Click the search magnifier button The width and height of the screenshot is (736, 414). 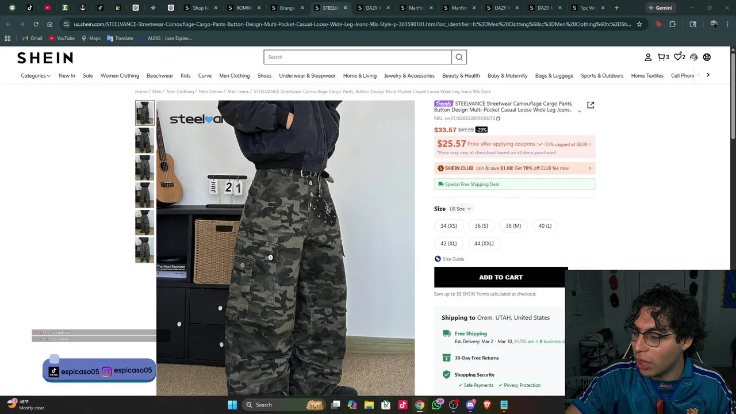click(459, 57)
